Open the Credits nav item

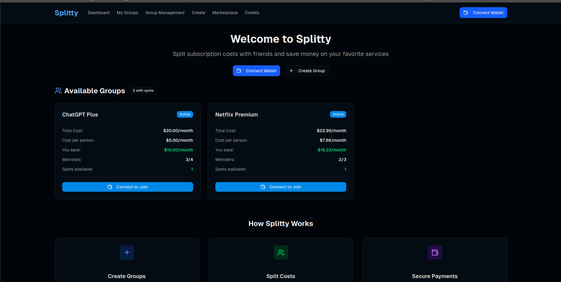pyautogui.click(x=252, y=13)
